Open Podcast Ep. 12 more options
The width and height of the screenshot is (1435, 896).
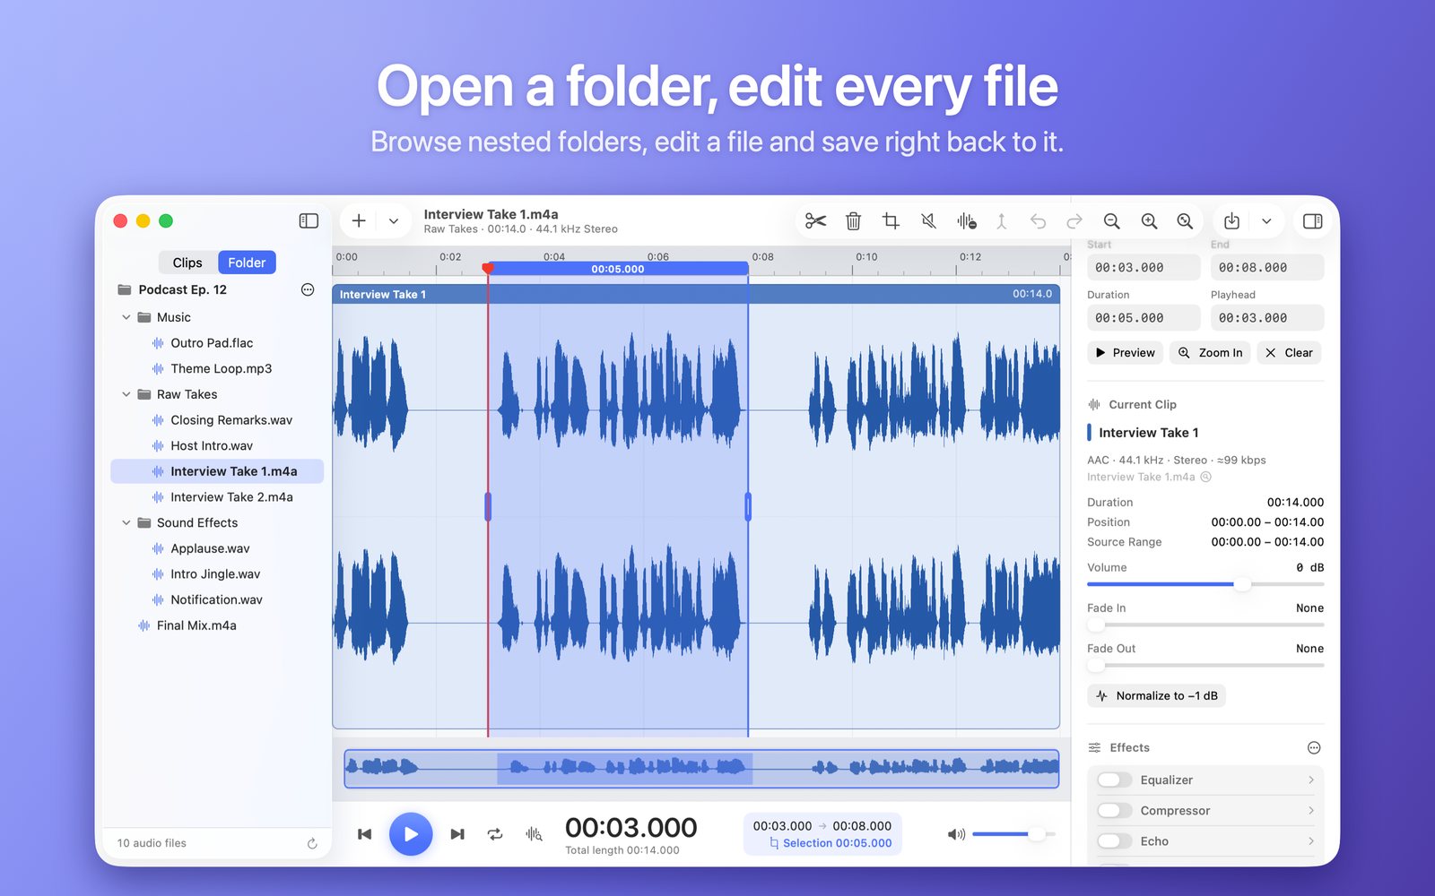point(308,289)
